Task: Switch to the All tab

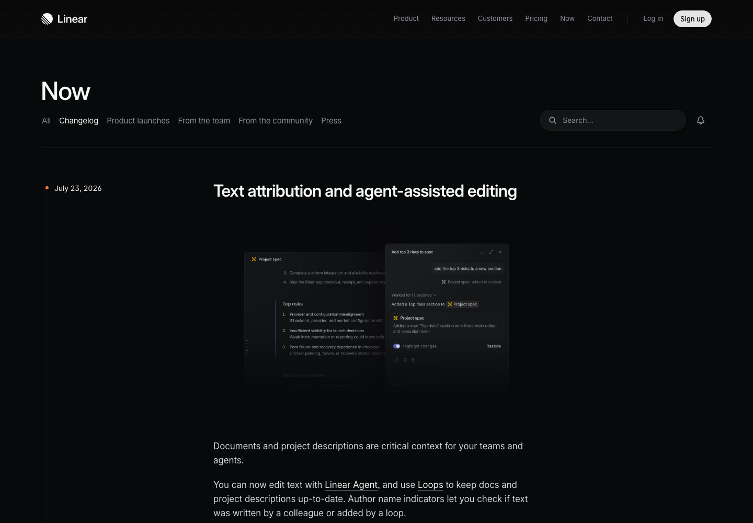Action: click(47, 121)
